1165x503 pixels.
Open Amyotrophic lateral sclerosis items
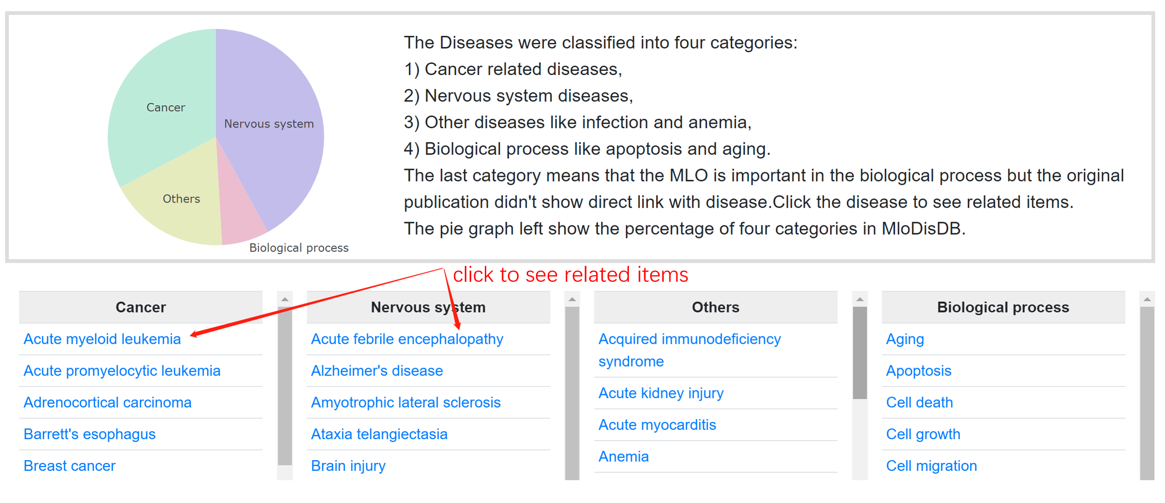coord(406,402)
